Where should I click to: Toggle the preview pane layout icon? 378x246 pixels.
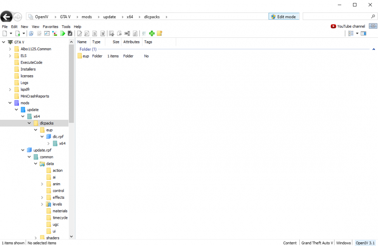click(x=364, y=34)
